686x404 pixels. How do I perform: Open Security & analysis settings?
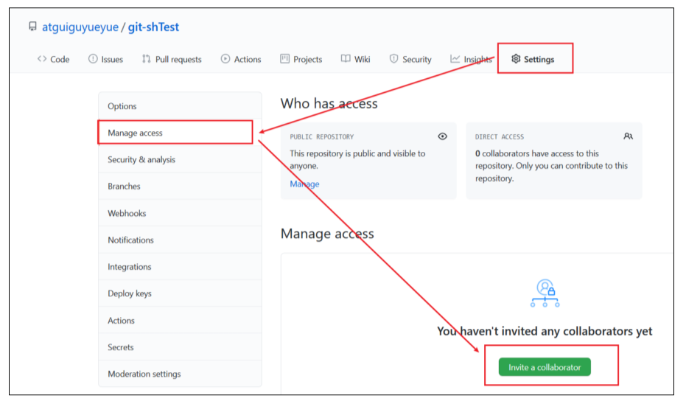coord(181,159)
